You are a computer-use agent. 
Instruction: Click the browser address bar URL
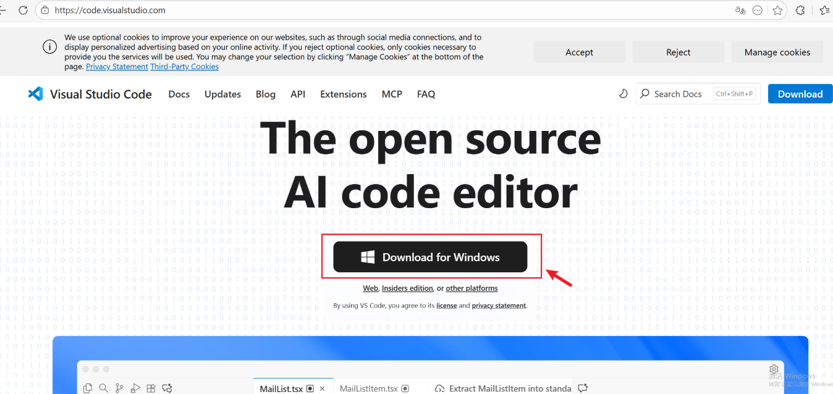point(110,10)
